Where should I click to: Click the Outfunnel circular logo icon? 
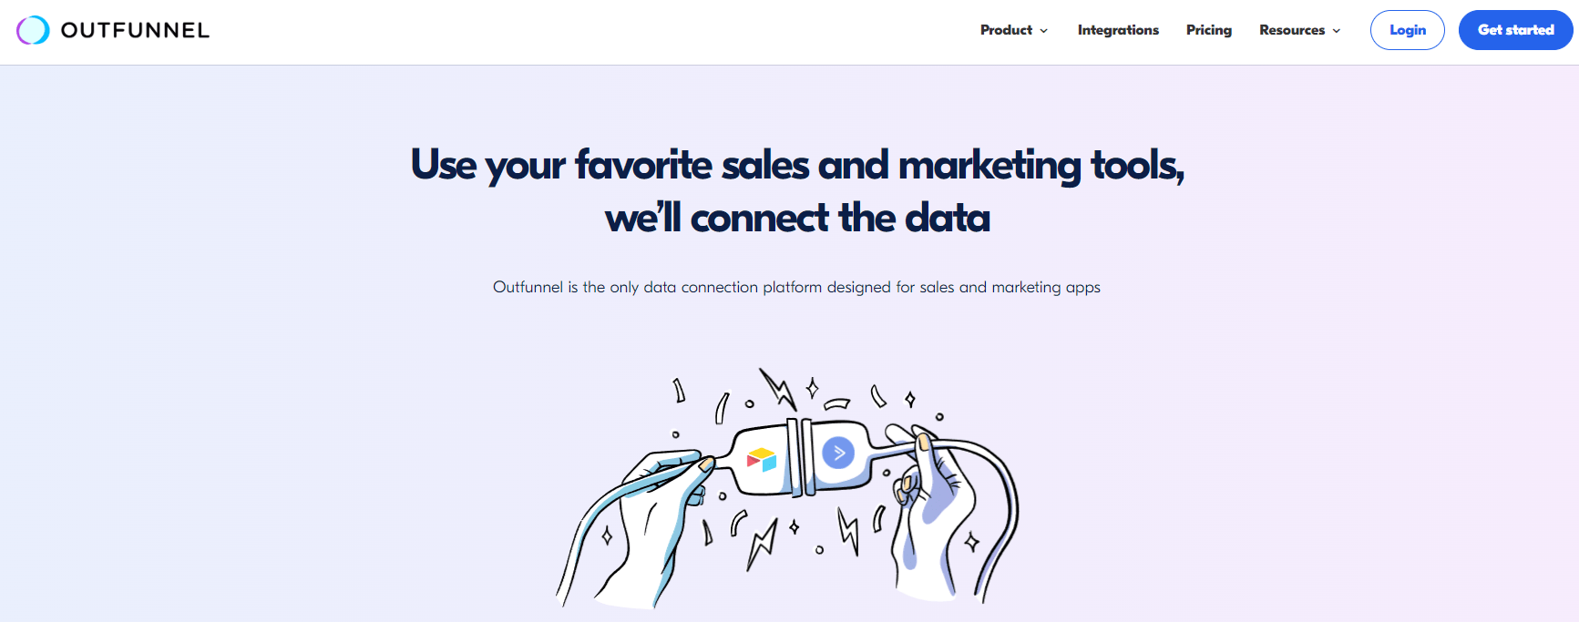tap(32, 30)
